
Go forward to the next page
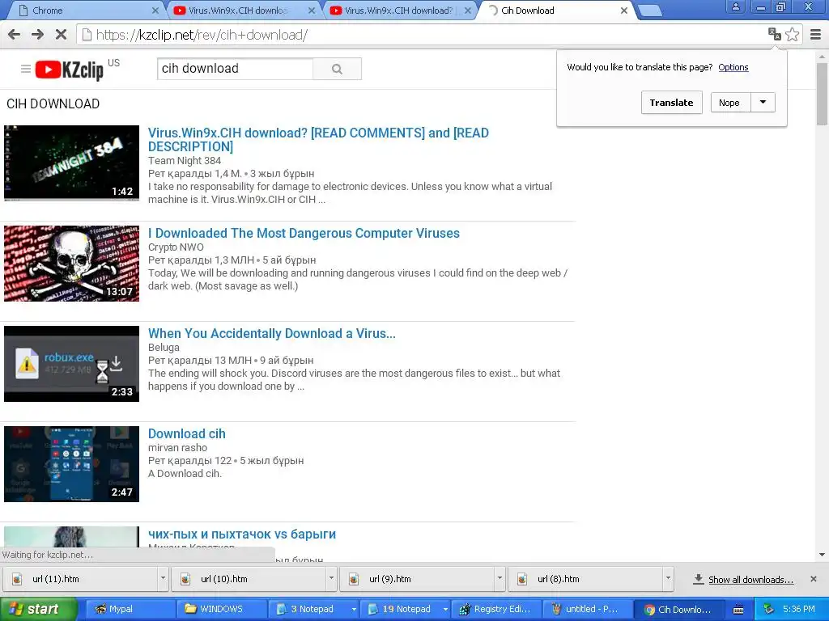37,35
